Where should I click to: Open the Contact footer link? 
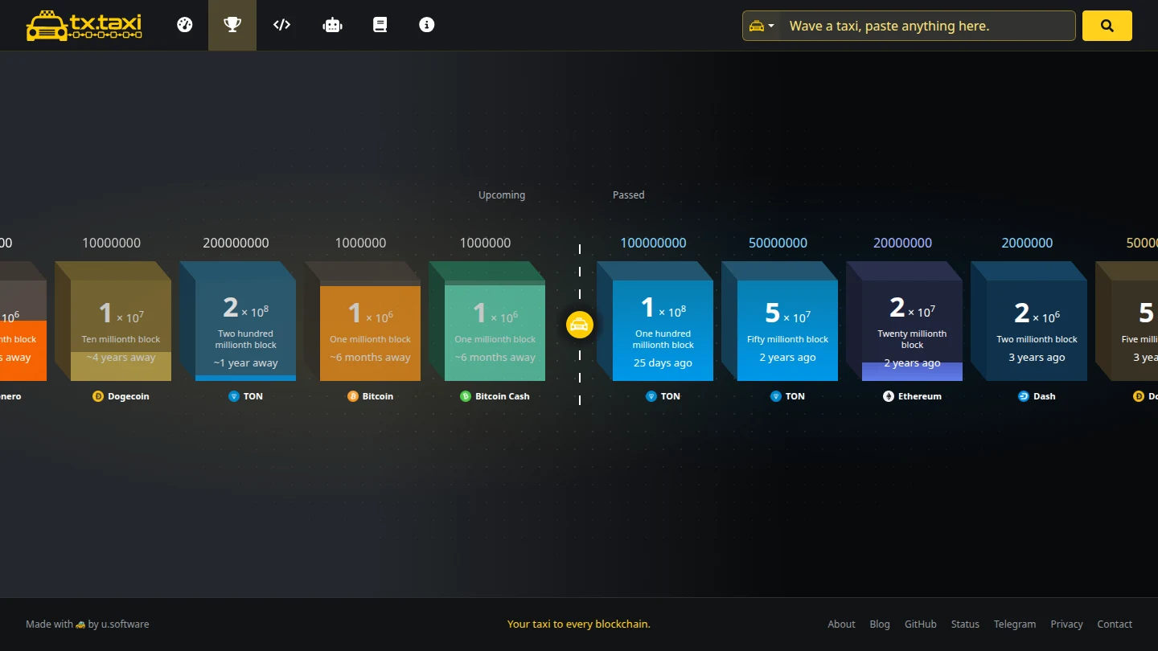point(1115,624)
